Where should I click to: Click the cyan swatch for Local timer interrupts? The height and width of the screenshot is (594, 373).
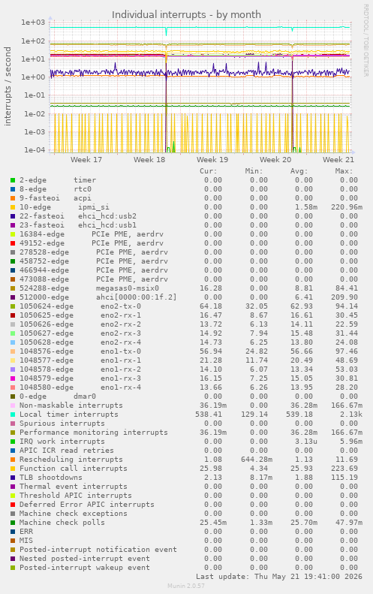tap(13, 415)
